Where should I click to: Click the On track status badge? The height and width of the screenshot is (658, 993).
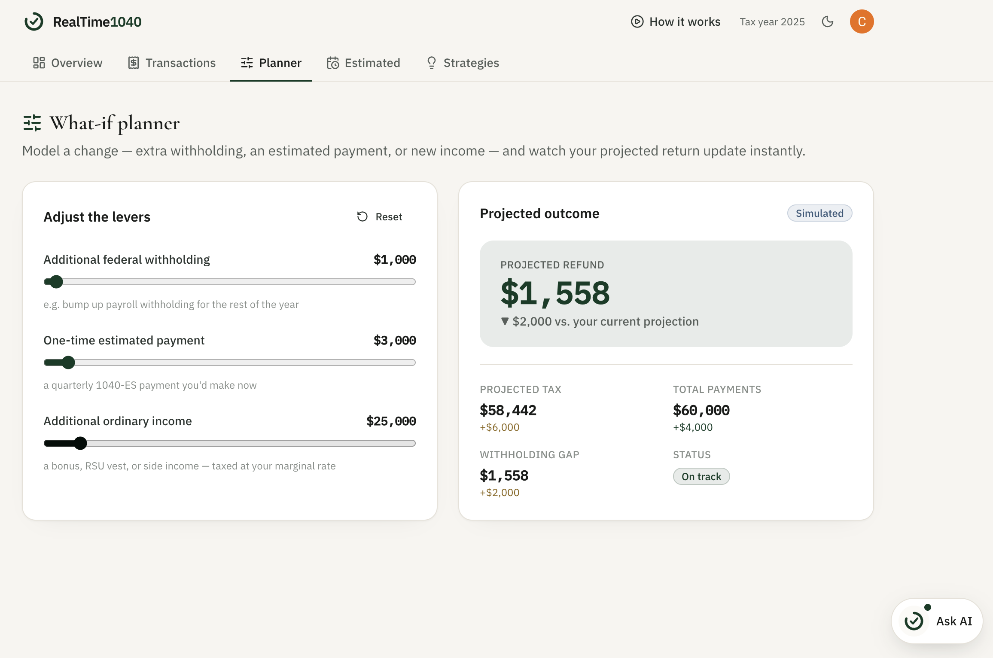(x=701, y=476)
